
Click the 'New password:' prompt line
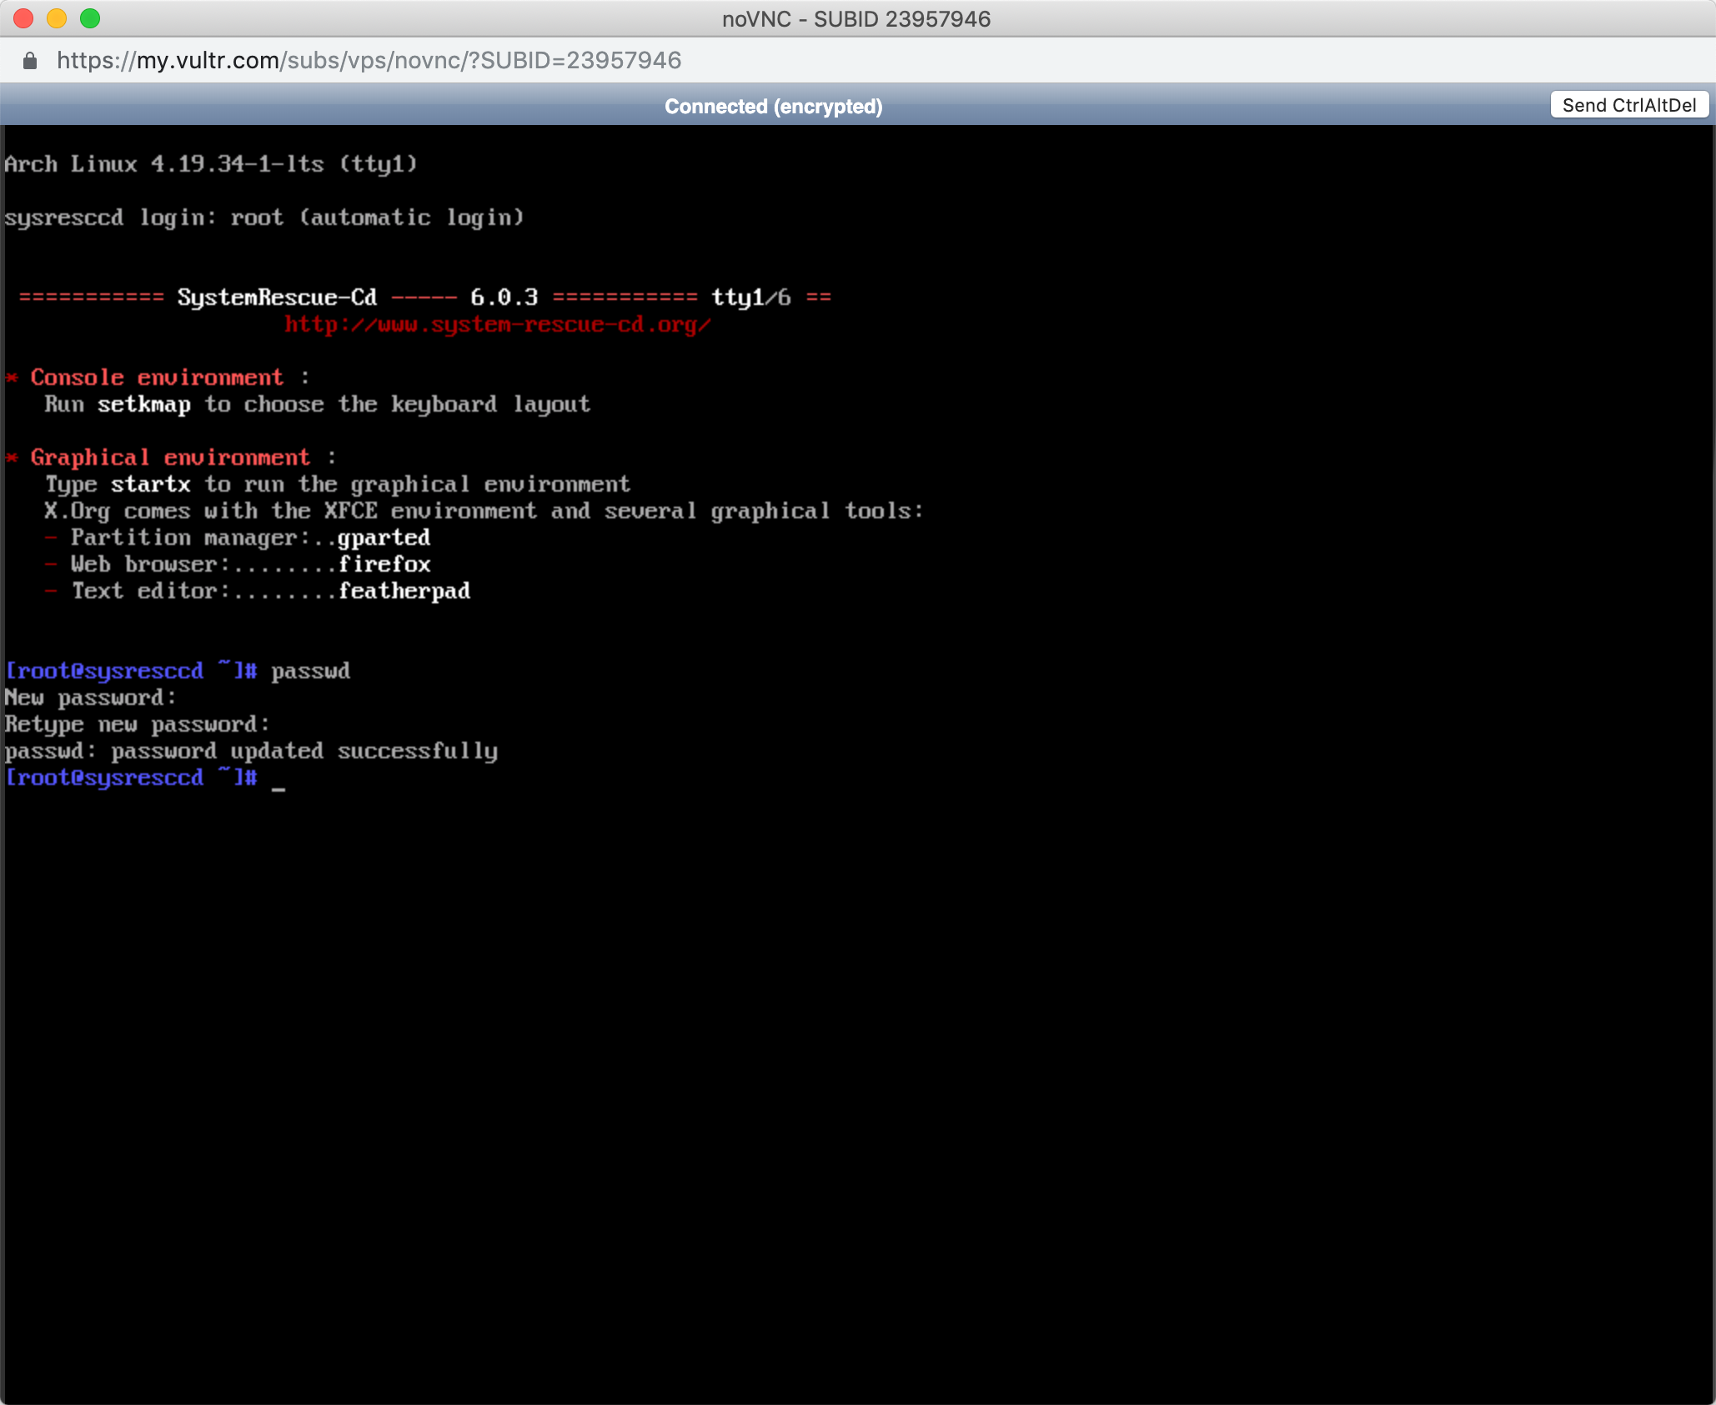pos(91,697)
